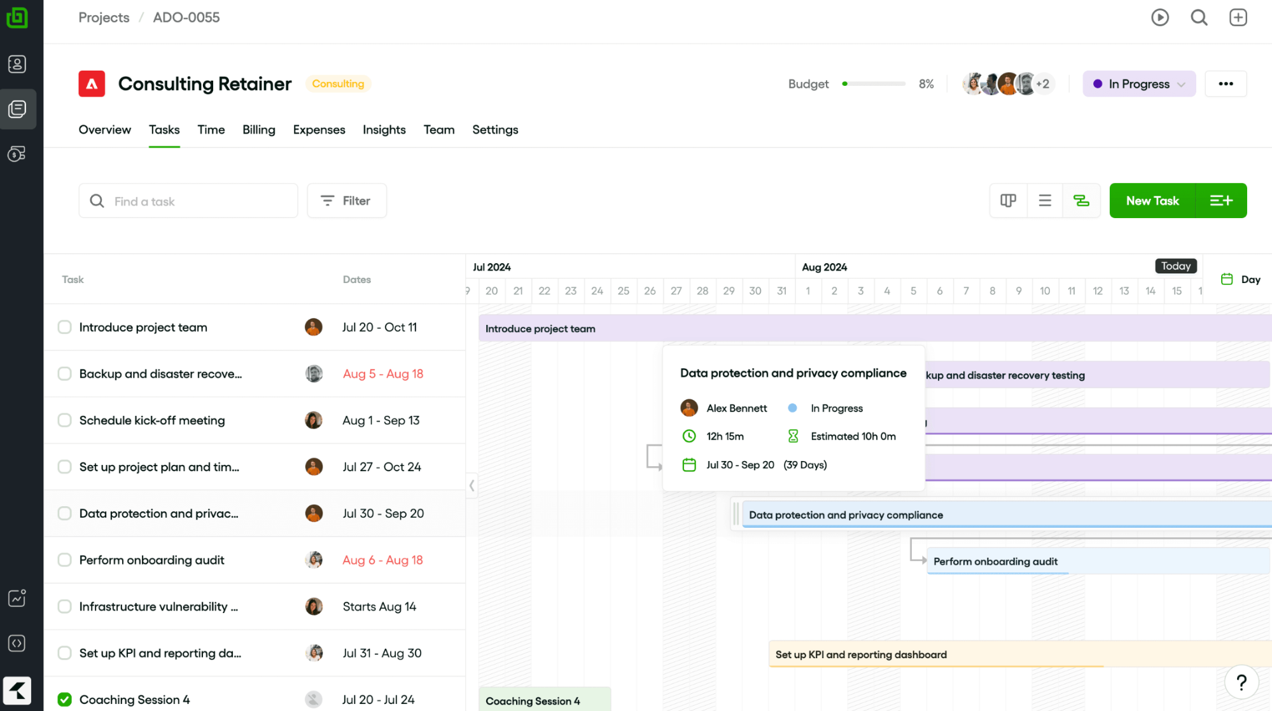Click the Find a task search field

188,200
